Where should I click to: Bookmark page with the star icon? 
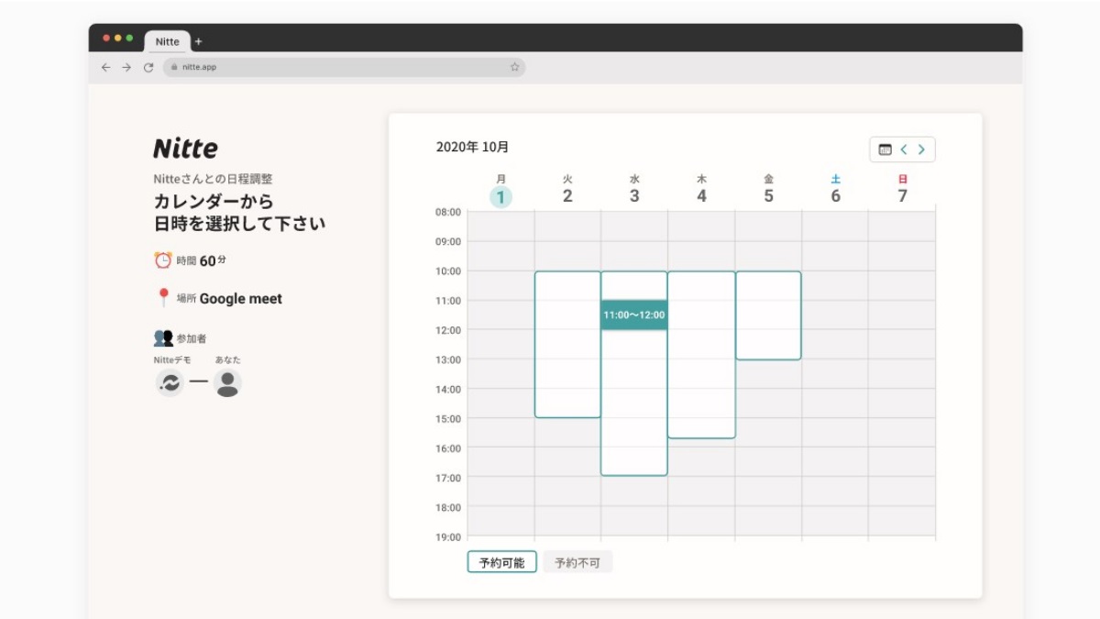[x=514, y=67]
